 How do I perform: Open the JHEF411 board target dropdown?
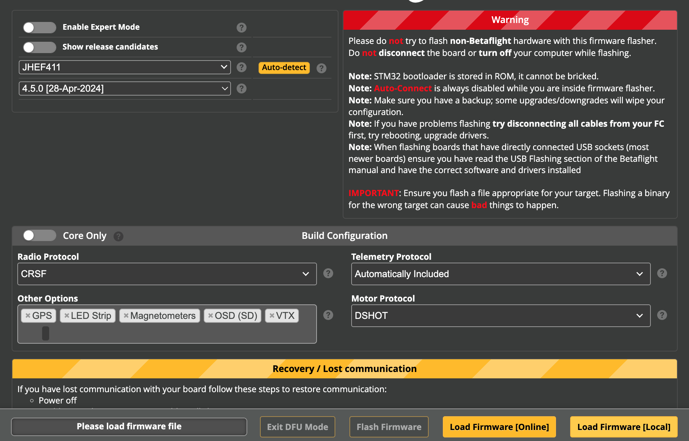click(x=125, y=67)
